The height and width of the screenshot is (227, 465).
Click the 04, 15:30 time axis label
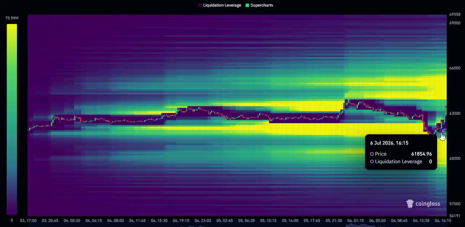click(x=159, y=220)
